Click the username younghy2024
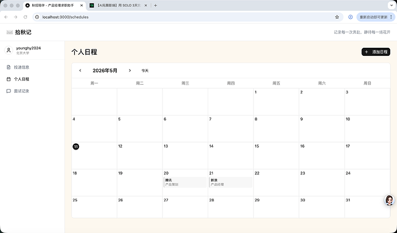Screen dimensions: 397x233 28,48
